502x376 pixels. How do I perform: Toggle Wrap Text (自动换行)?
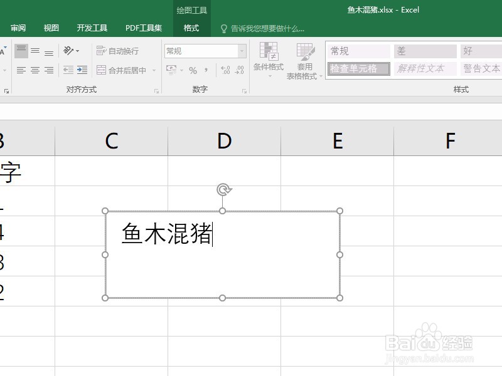[x=117, y=51]
